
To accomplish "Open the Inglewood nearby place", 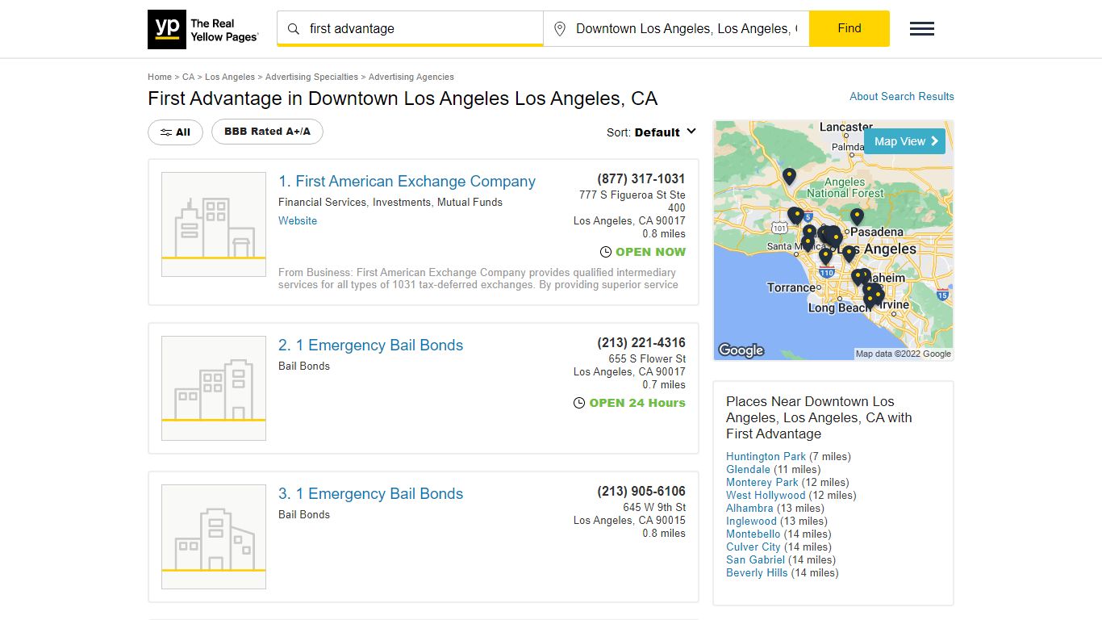I will 750,521.
